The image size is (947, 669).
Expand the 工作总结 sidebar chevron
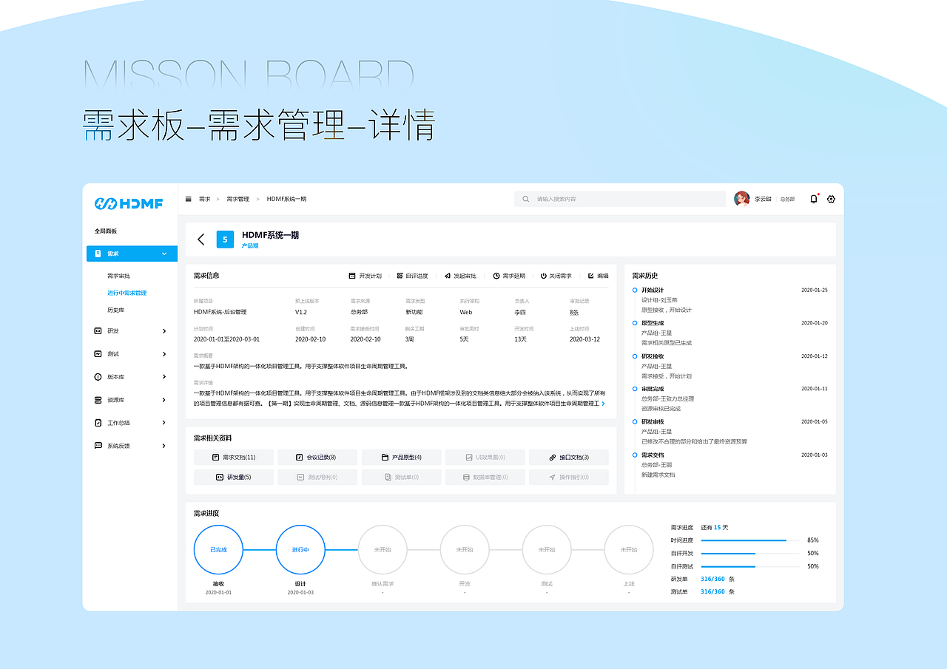(x=164, y=423)
